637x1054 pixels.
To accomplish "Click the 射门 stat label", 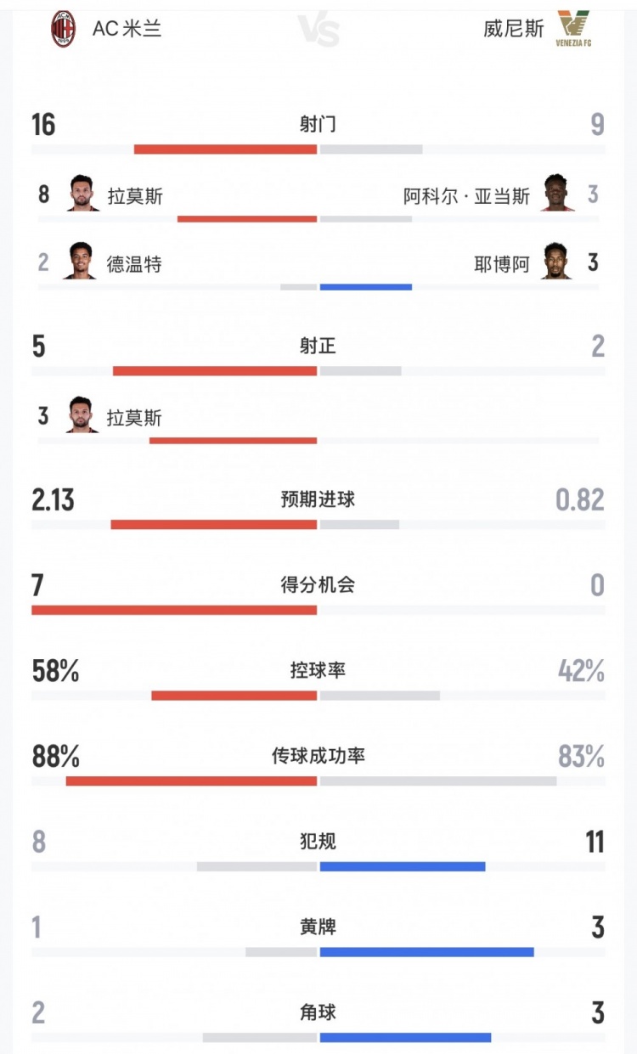I will coord(318,125).
